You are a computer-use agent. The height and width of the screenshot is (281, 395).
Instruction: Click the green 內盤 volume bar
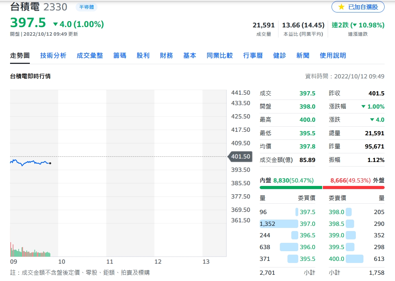pos(291,187)
